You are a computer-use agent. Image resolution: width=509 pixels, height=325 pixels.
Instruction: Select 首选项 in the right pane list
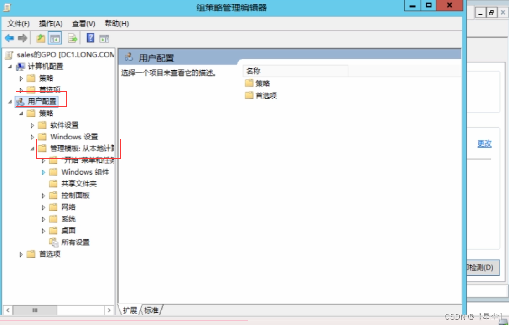[266, 95]
